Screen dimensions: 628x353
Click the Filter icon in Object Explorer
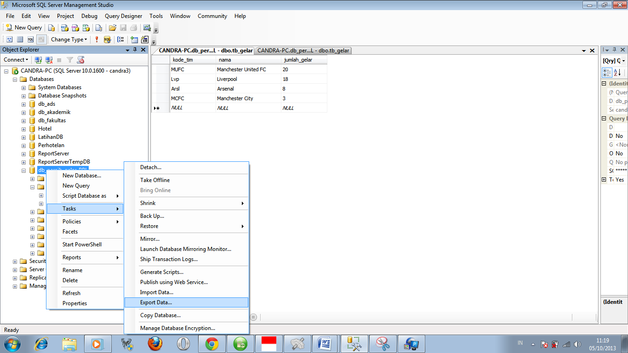(70, 60)
